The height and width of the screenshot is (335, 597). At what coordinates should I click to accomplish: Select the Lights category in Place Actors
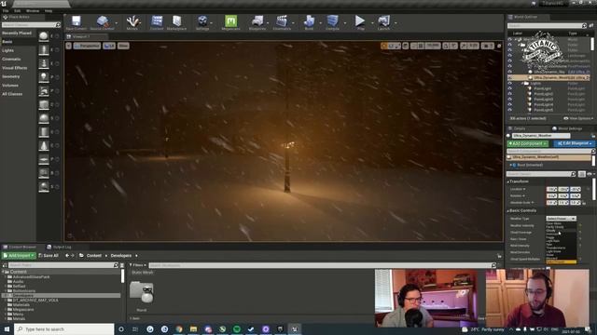8,50
